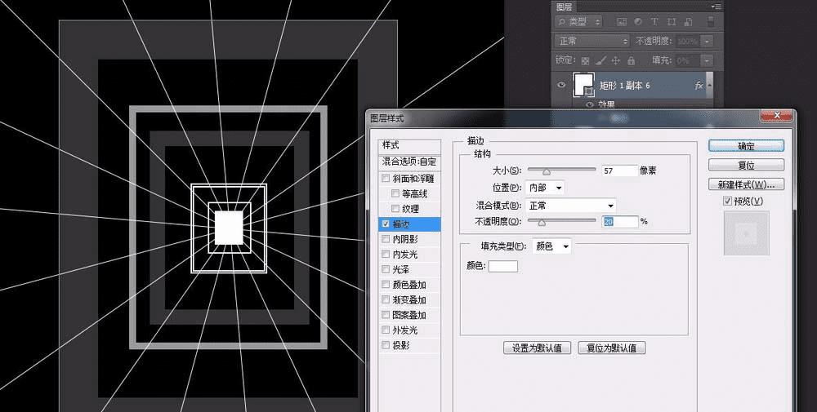This screenshot has height=412, width=817.
Task: Open the 填充类型 dropdown set to 颜色
Action: [551, 246]
